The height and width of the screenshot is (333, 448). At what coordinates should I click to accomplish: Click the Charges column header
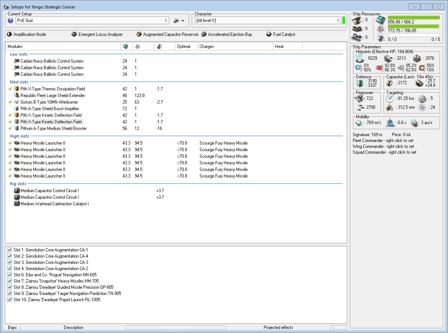(x=235, y=46)
